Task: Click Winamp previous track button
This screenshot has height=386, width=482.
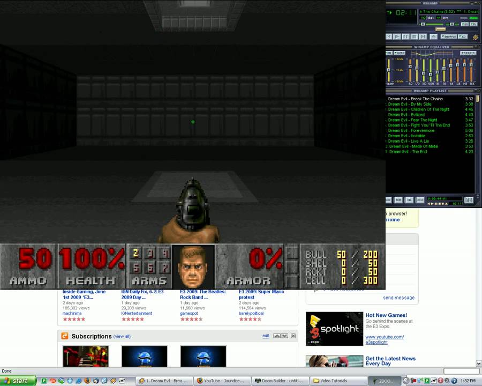Action: point(389,36)
